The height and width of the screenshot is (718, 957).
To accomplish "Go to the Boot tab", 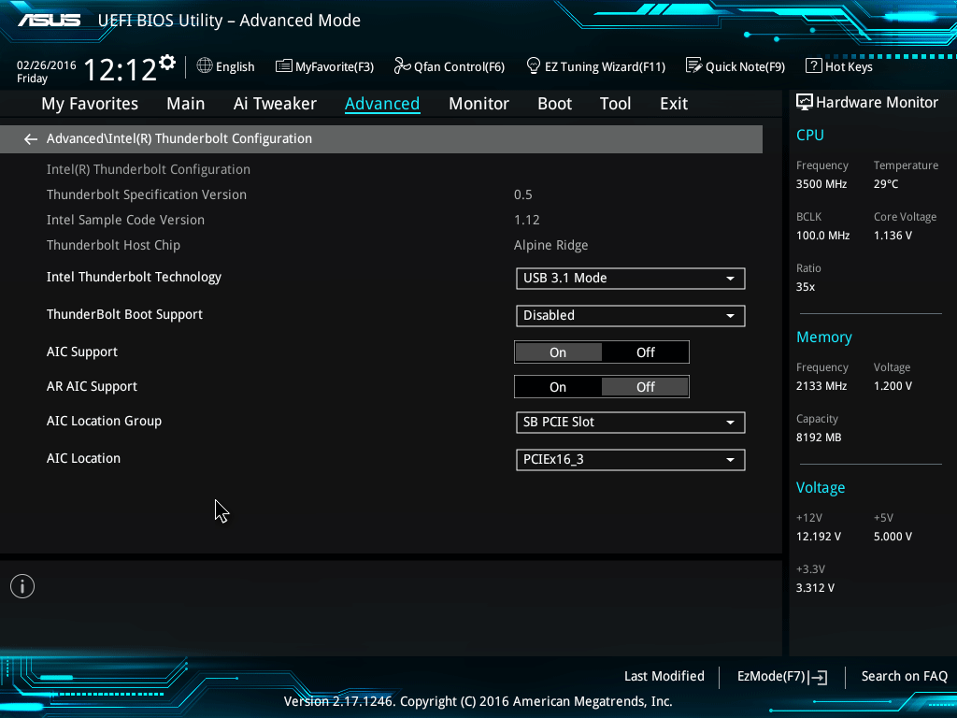I will click(x=554, y=104).
